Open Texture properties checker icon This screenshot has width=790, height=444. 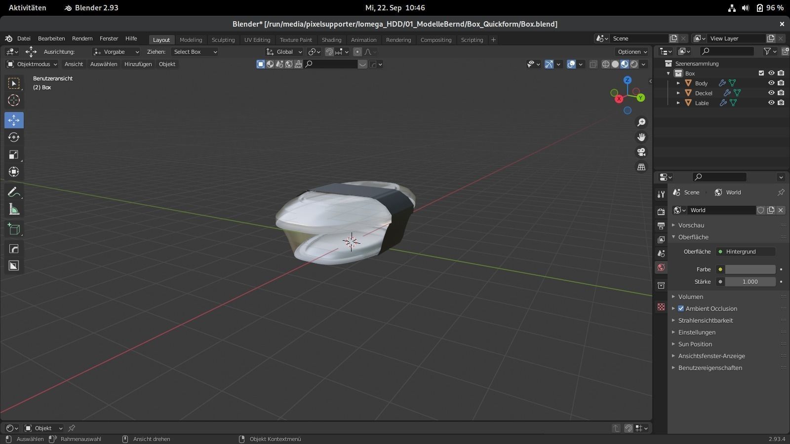point(661,307)
